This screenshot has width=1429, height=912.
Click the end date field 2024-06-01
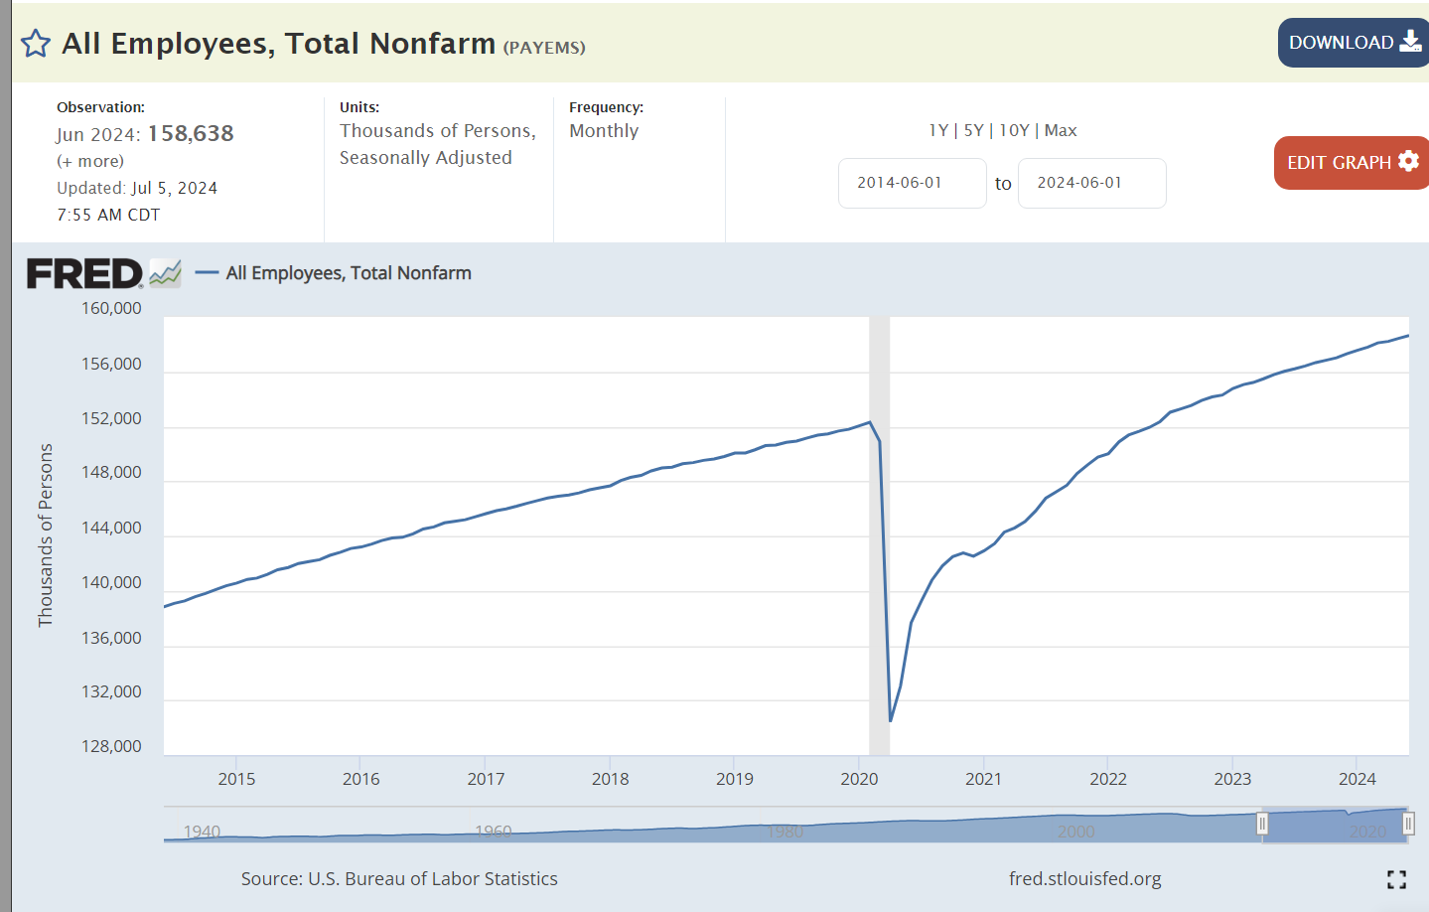click(1091, 183)
